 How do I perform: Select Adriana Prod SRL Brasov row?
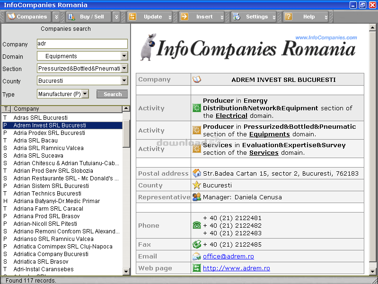(x=62, y=216)
